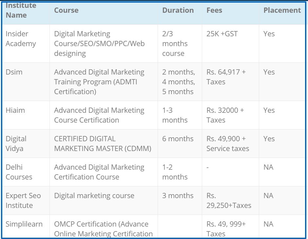Click the 'Yes' placement cell for Hiaim
This screenshot has width=308, height=239.
(x=282, y=115)
